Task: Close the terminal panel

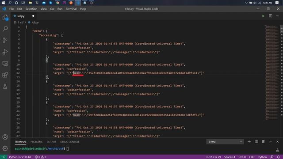Action: point(277,142)
